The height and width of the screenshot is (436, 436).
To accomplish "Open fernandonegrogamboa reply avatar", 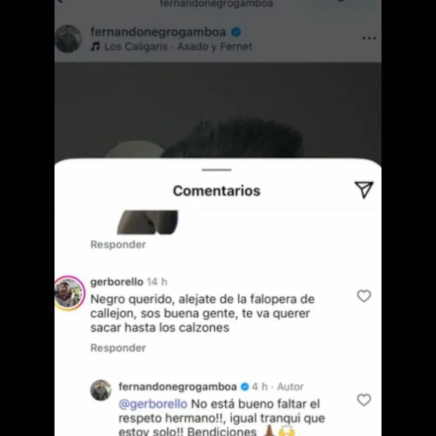I will (x=101, y=390).
